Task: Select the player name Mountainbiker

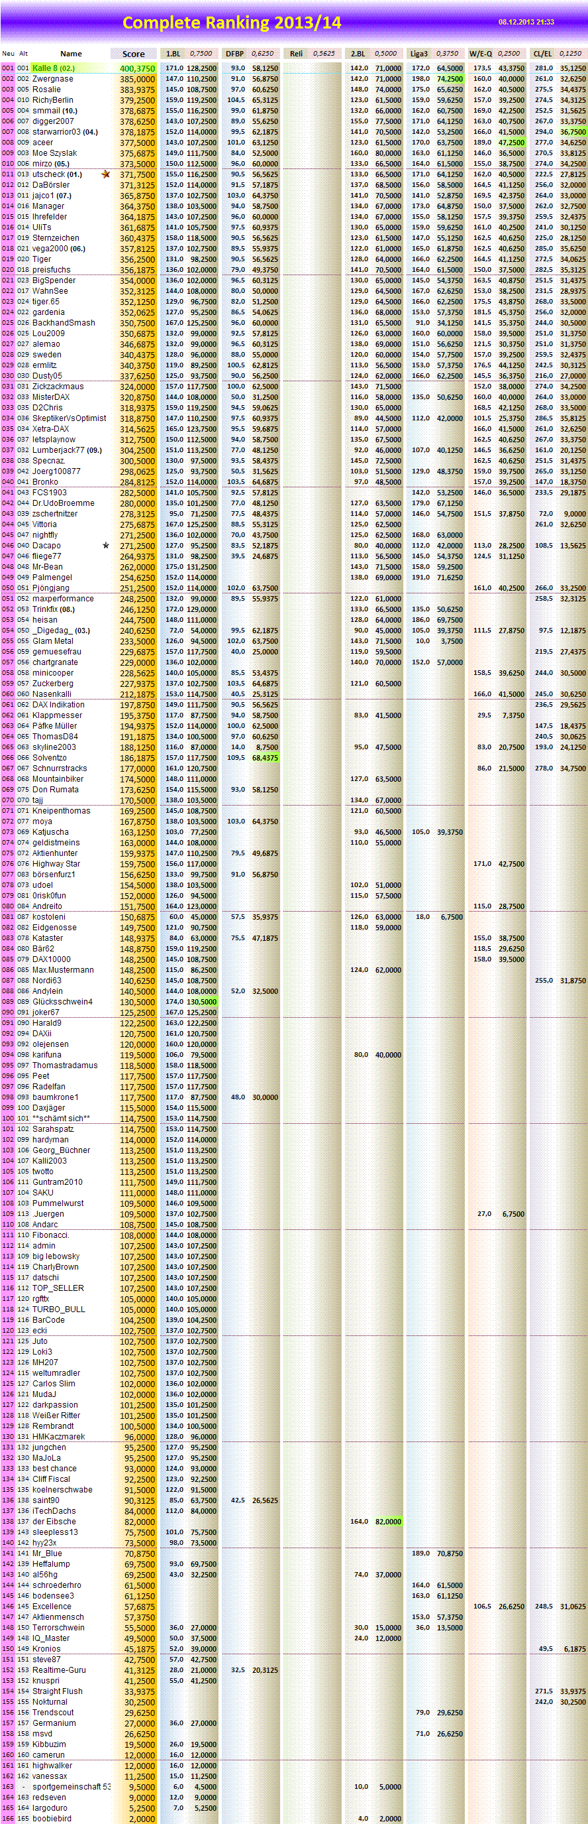Action: click(58, 779)
